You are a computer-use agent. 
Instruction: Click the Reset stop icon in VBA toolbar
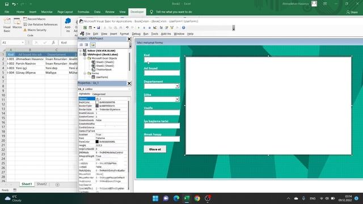(149, 28)
